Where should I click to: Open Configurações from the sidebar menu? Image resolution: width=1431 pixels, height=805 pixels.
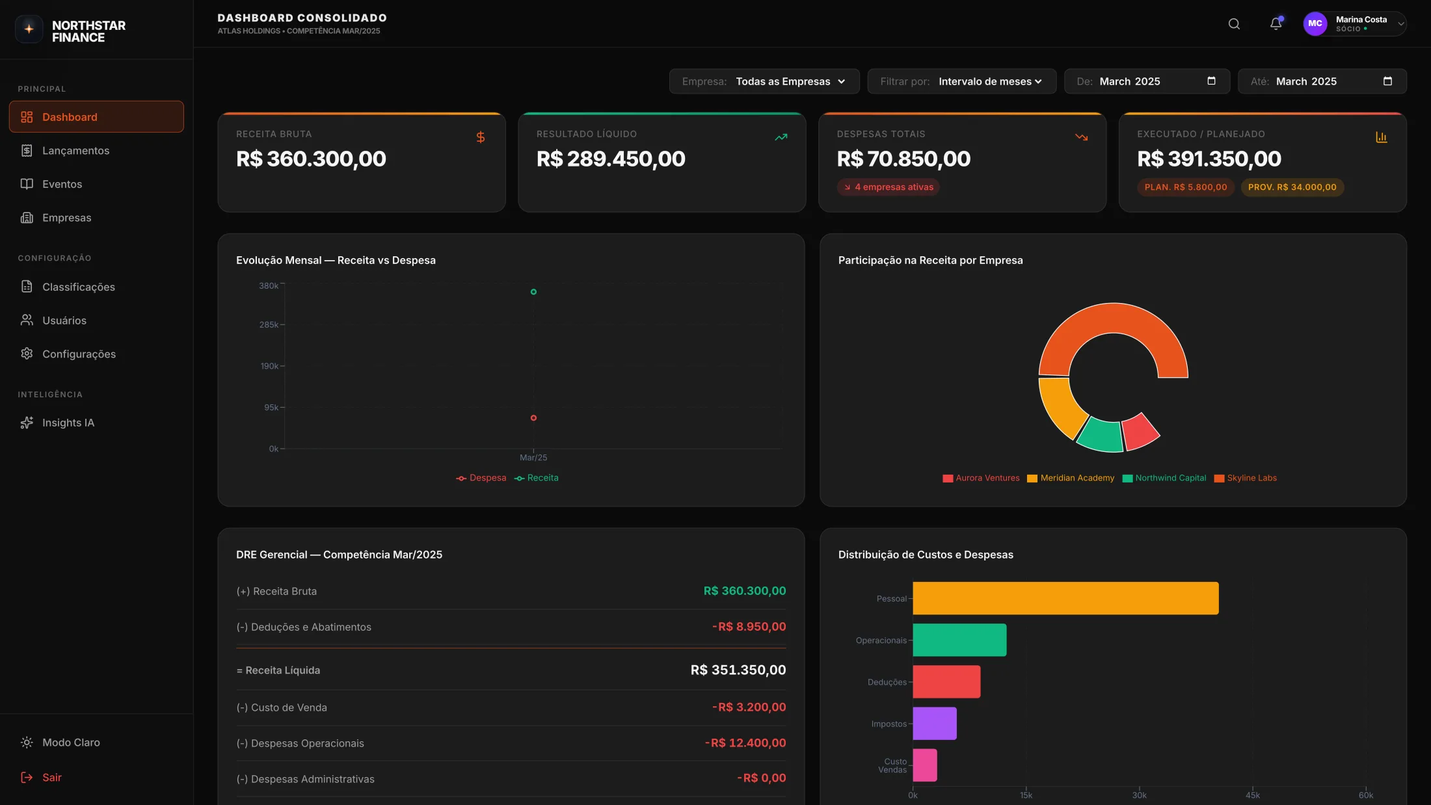coord(79,354)
